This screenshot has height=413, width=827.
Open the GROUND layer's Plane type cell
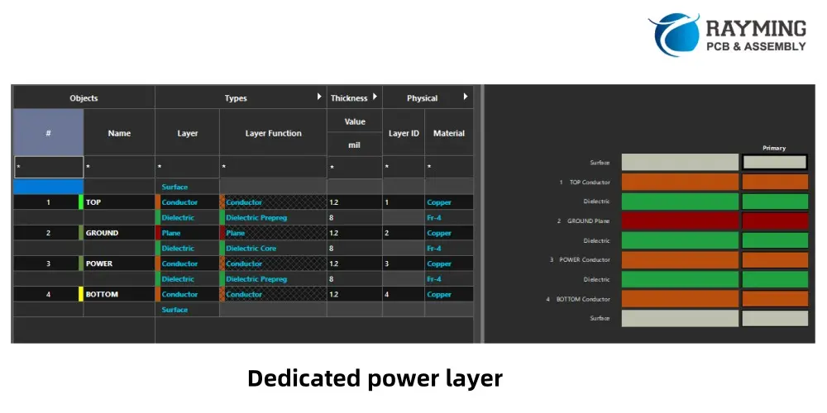tap(187, 233)
